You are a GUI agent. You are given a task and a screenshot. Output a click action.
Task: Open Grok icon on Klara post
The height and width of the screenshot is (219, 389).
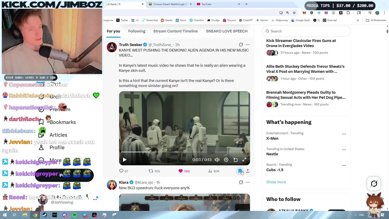(x=241, y=182)
